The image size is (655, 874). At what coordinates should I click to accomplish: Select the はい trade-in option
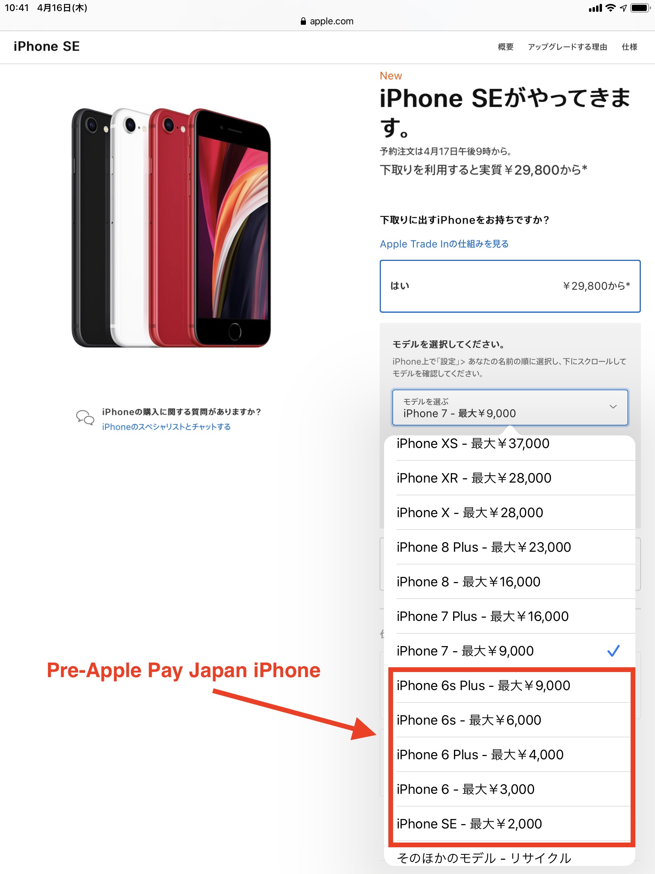pos(510,286)
